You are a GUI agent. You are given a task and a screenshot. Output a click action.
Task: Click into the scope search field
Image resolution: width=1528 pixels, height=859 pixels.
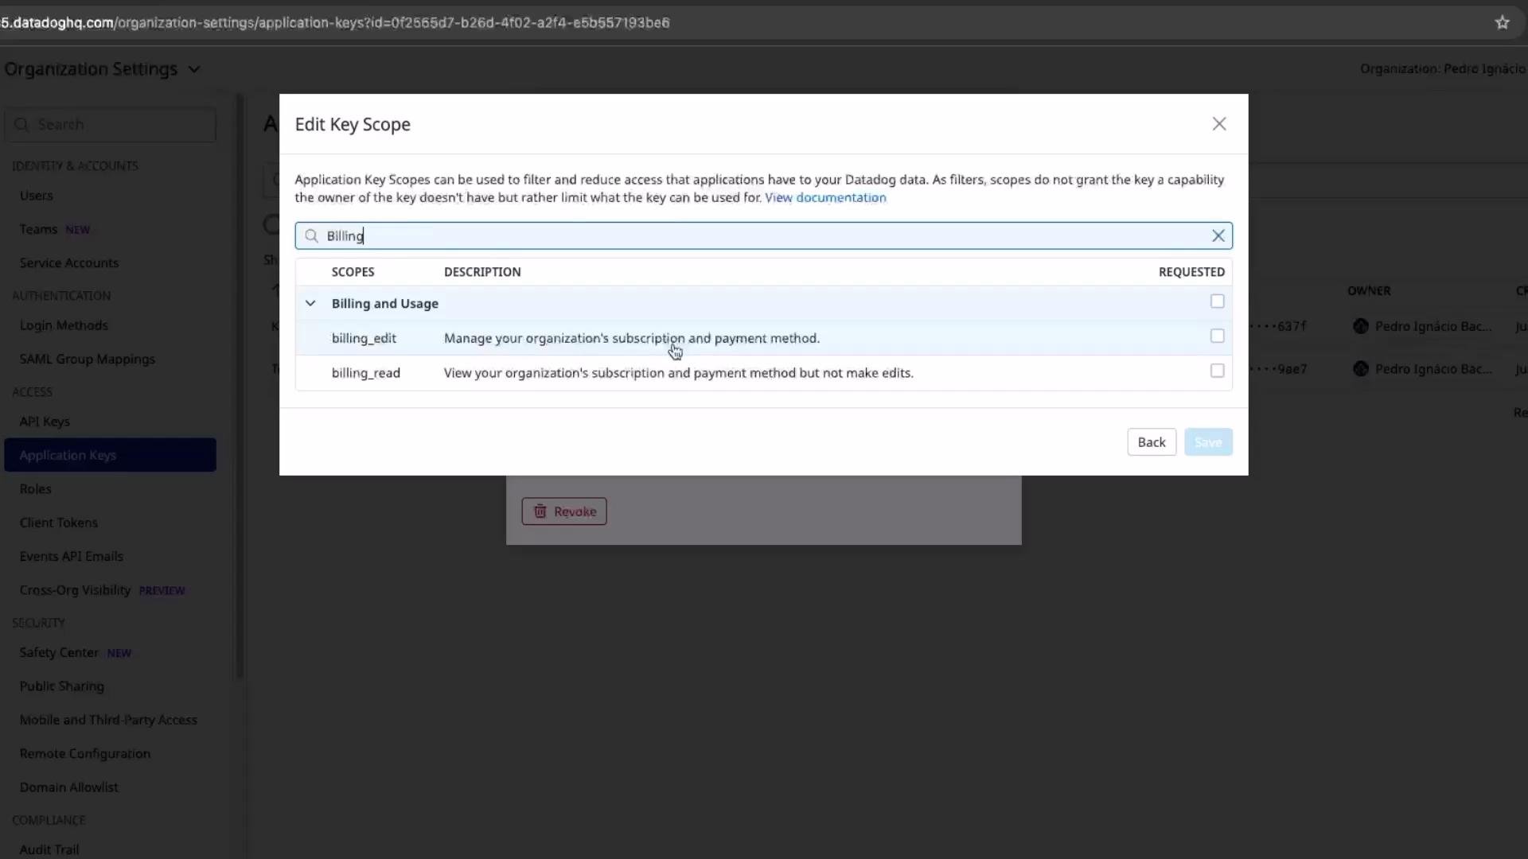[x=763, y=235]
